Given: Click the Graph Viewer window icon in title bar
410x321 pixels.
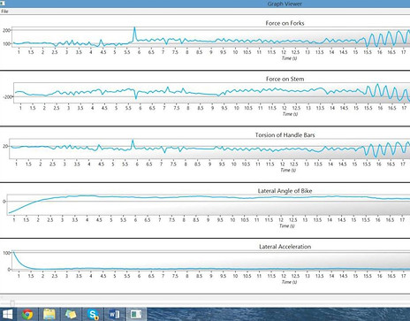Looking at the screenshot, I should coord(2,3).
